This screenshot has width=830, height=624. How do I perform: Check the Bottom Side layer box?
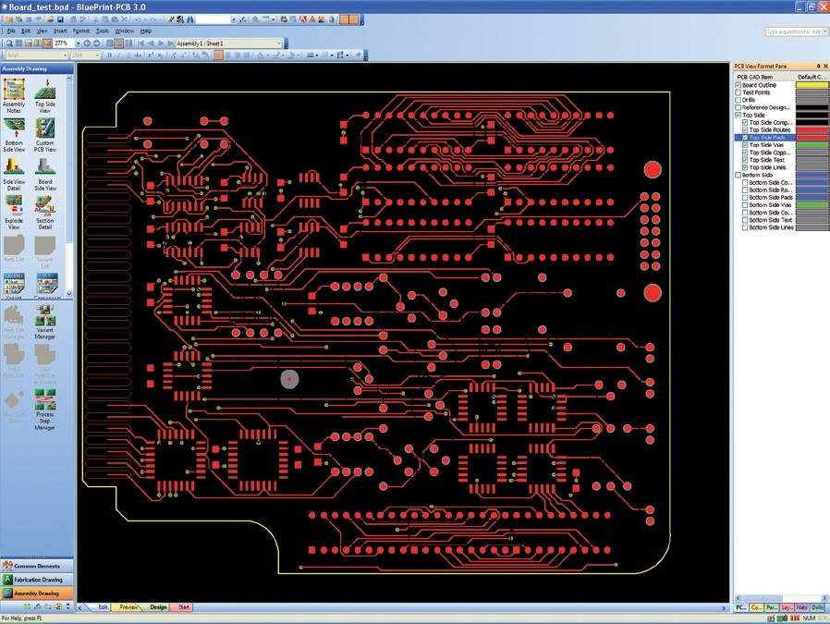pyautogui.click(x=738, y=175)
